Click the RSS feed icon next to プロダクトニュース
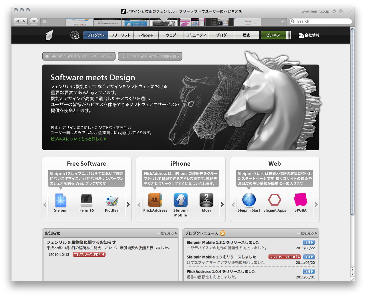366x297 pixels. tap(222, 233)
